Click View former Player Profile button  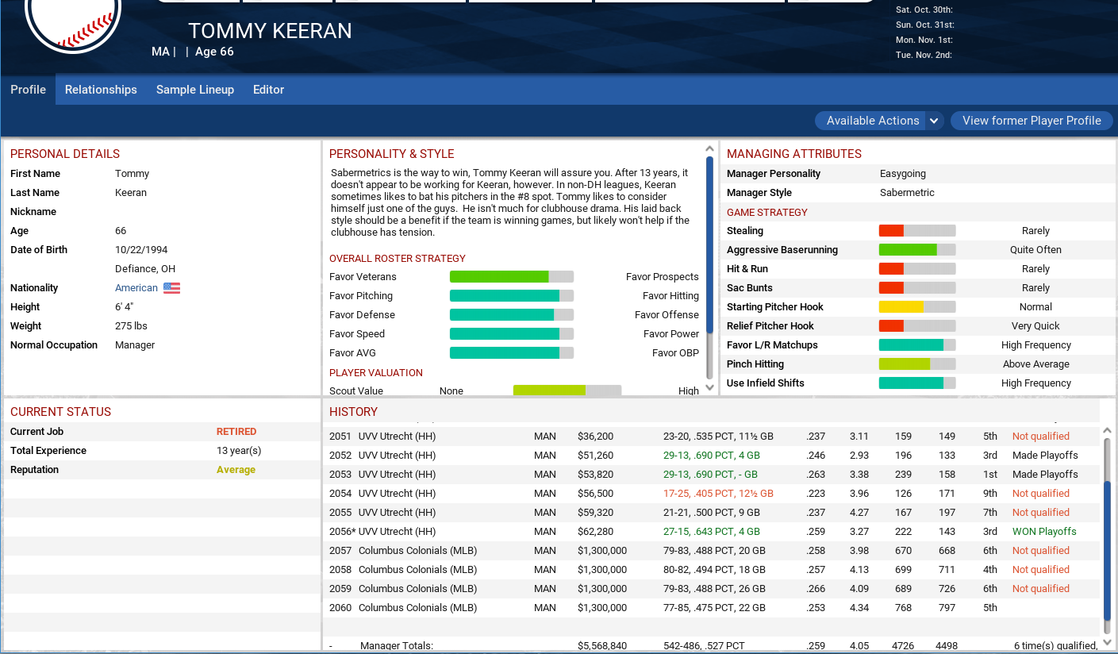[x=1032, y=121]
